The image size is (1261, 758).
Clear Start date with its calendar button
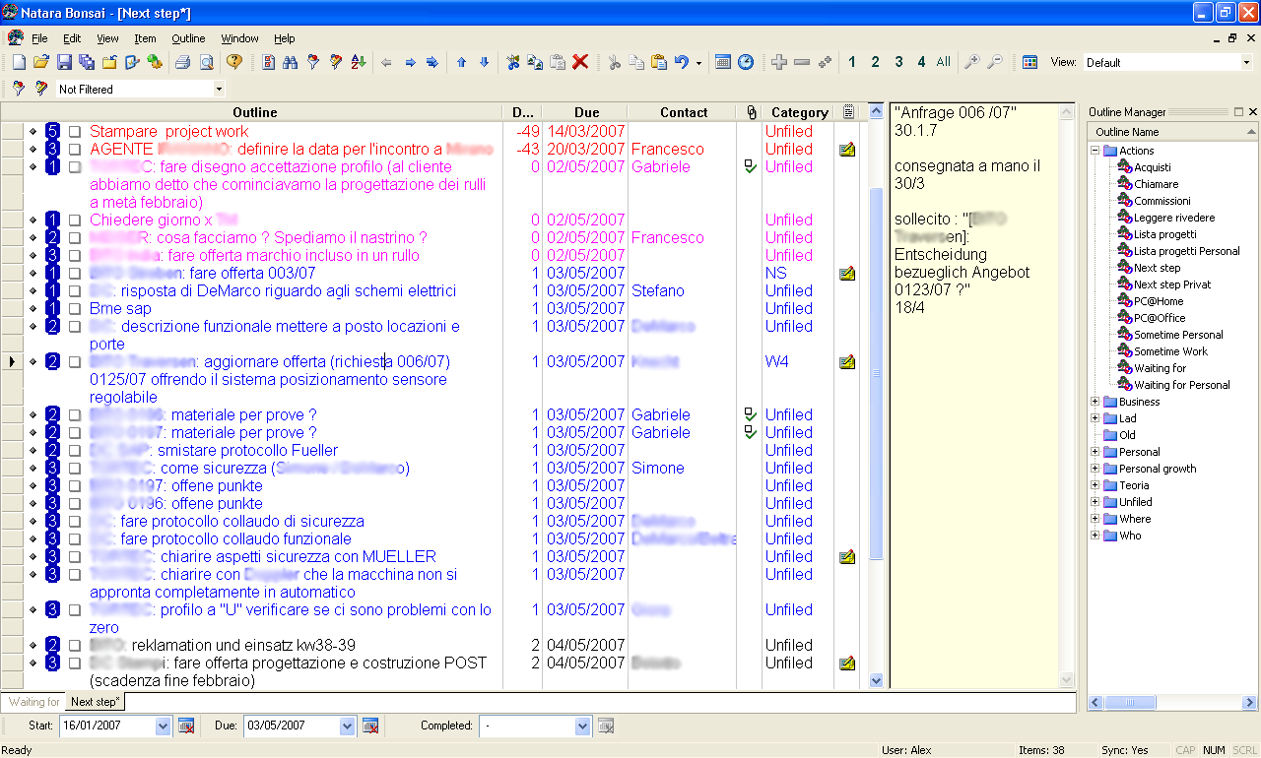click(x=186, y=726)
